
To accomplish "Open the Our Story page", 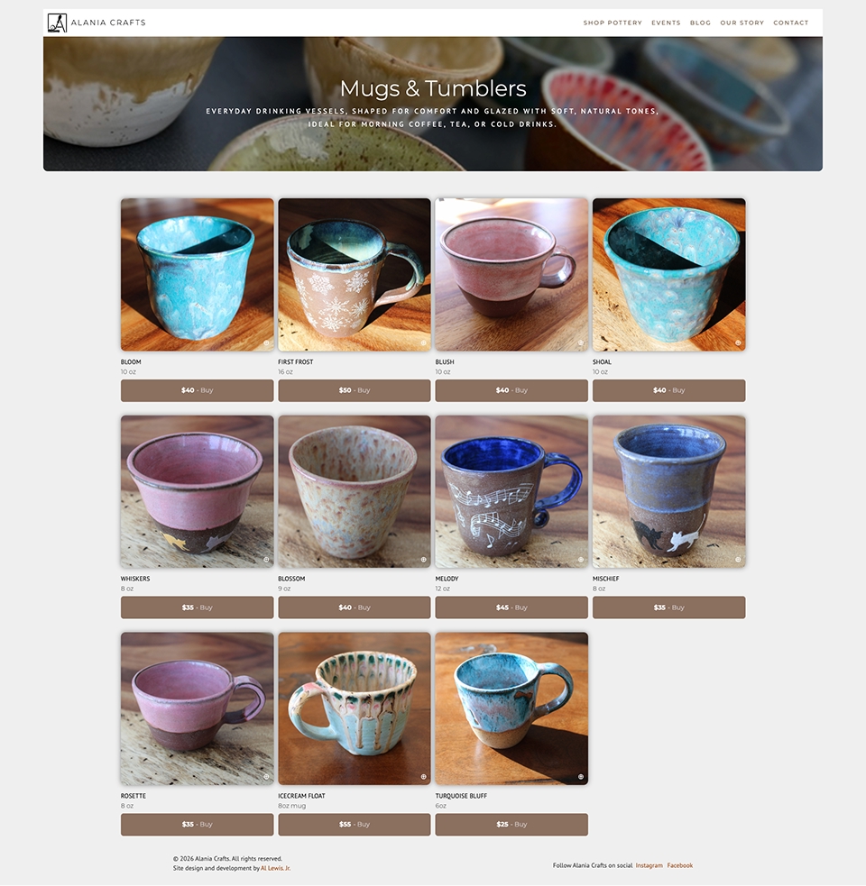I will pyautogui.click(x=742, y=23).
